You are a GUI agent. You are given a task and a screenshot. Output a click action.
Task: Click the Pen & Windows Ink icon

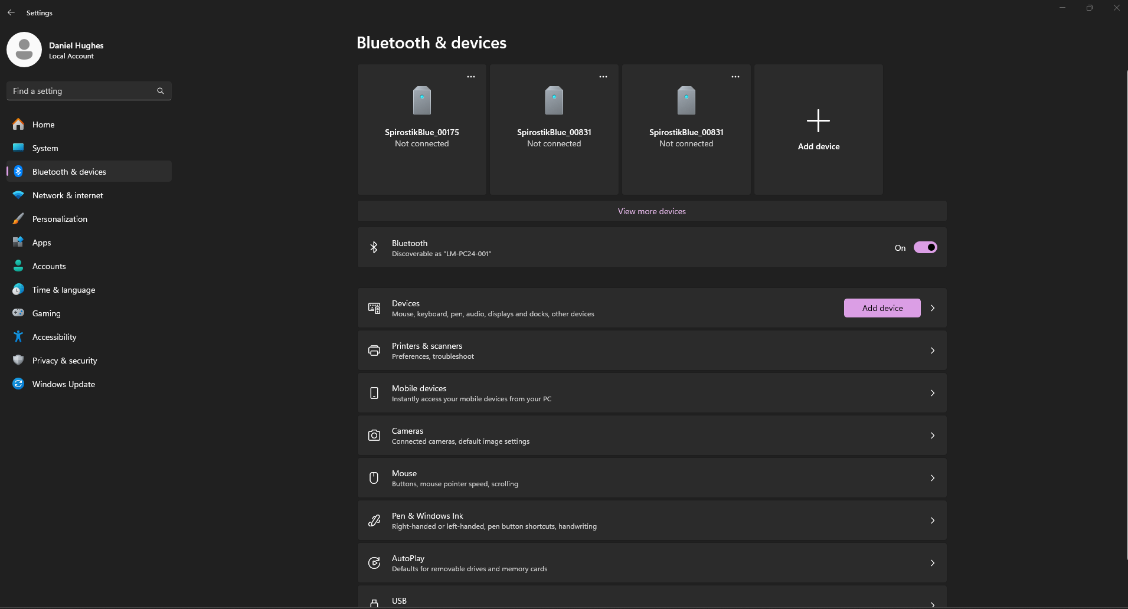coord(374,520)
